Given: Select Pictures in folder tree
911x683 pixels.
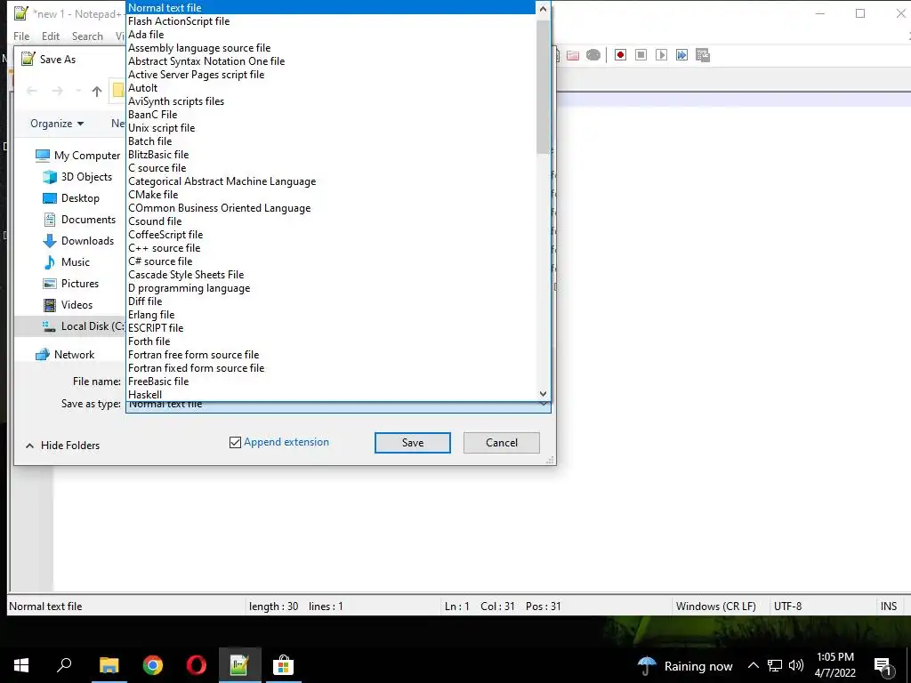Looking at the screenshot, I should coord(71,284).
